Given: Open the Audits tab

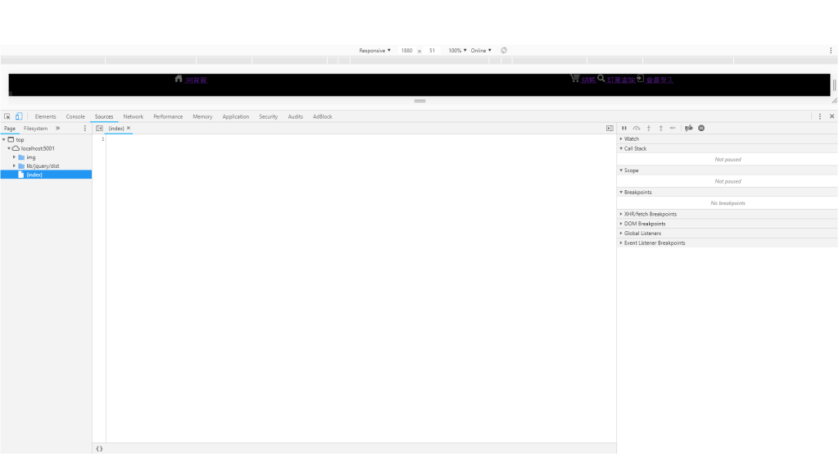Looking at the screenshot, I should (x=295, y=116).
